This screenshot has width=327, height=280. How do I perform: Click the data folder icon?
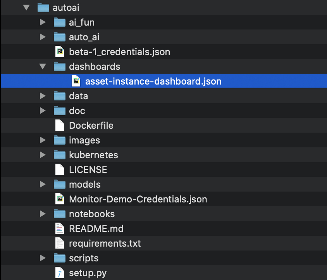[60, 96]
